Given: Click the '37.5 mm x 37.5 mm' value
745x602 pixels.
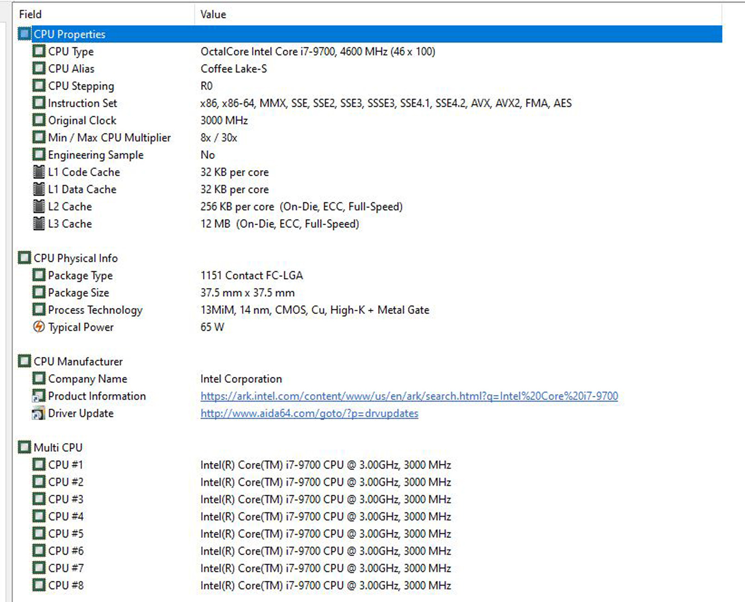Looking at the screenshot, I should pos(248,292).
